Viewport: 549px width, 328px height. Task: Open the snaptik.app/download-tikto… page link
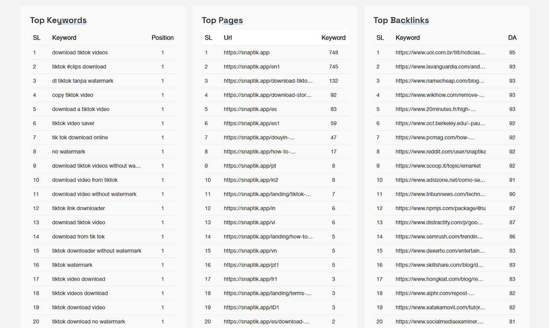tap(268, 81)
